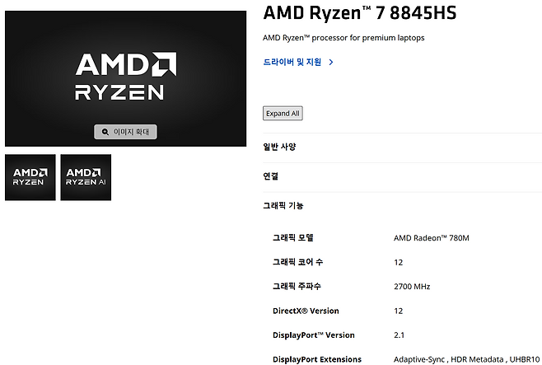Click the AMD Radeon 780M value

point(432,238)
